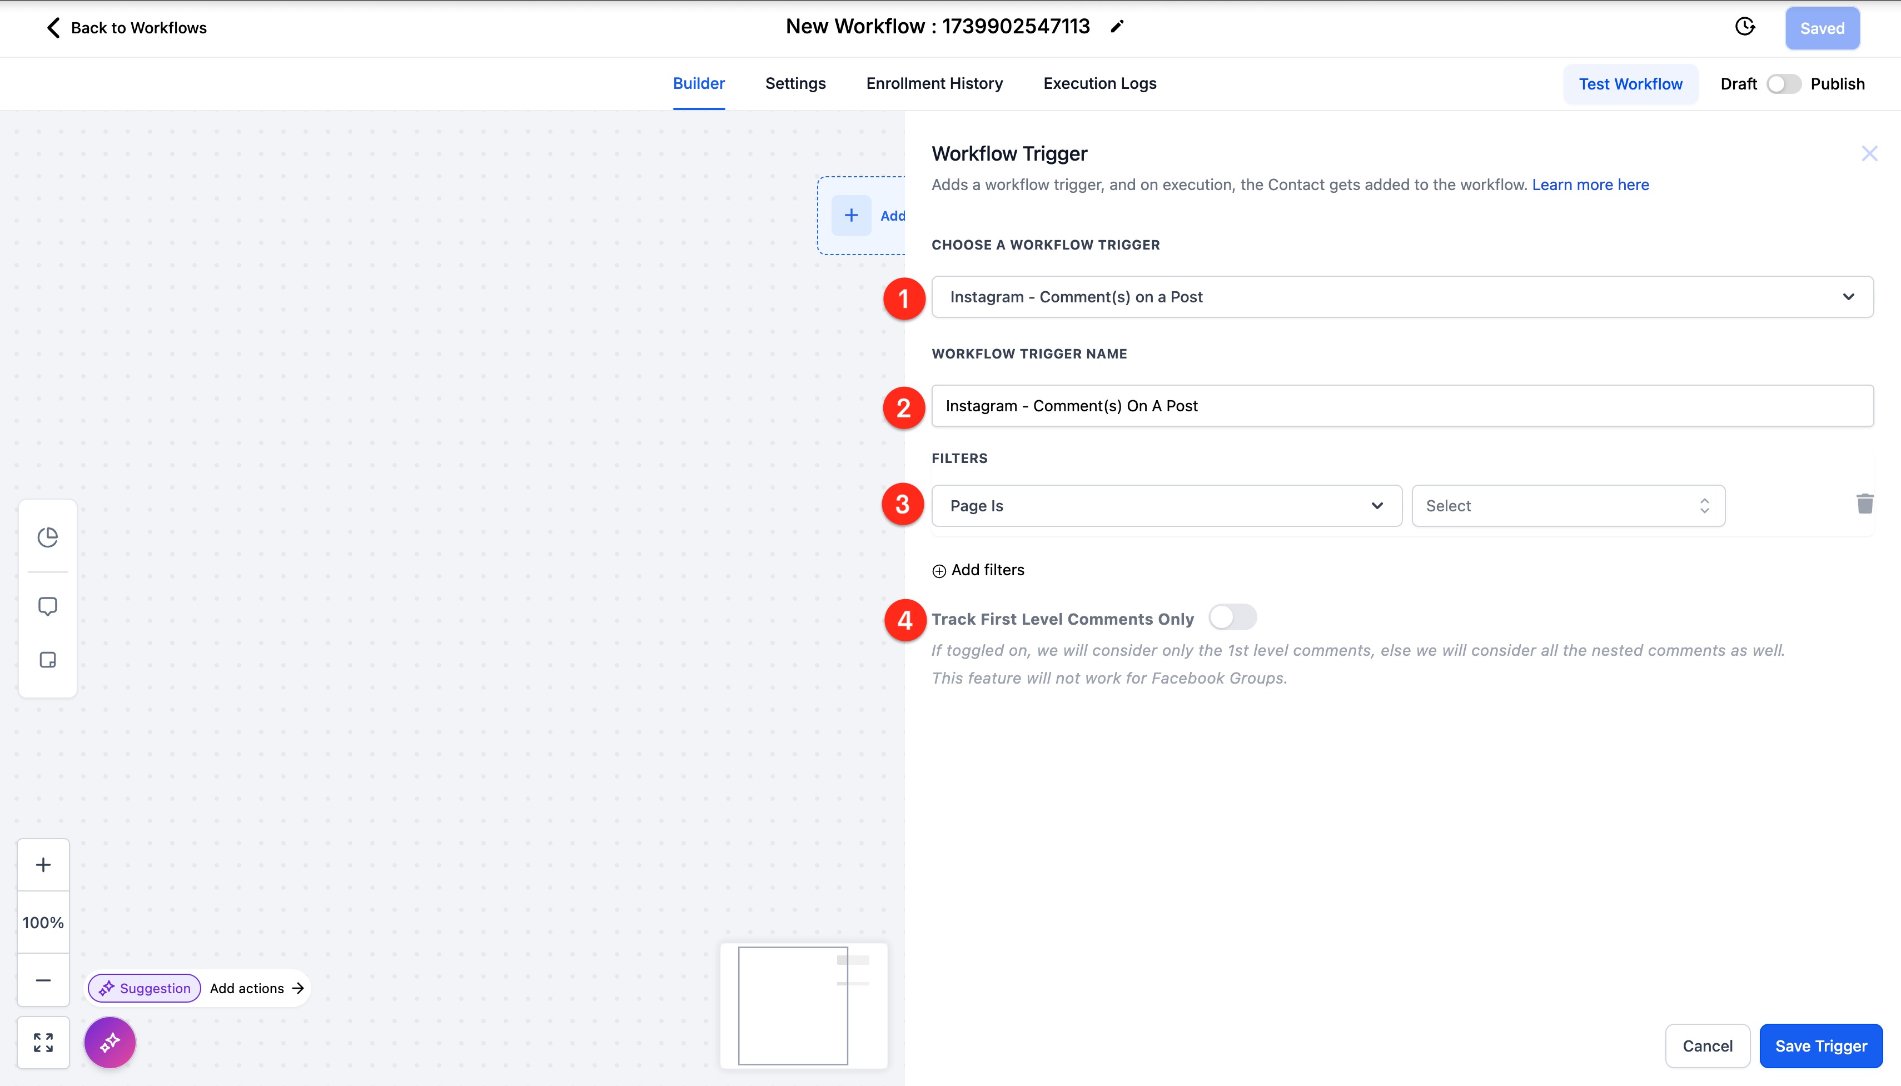Open the version history clock icon
The height and width of the screenshot is (1086, 1901).
coord(1744,28)
